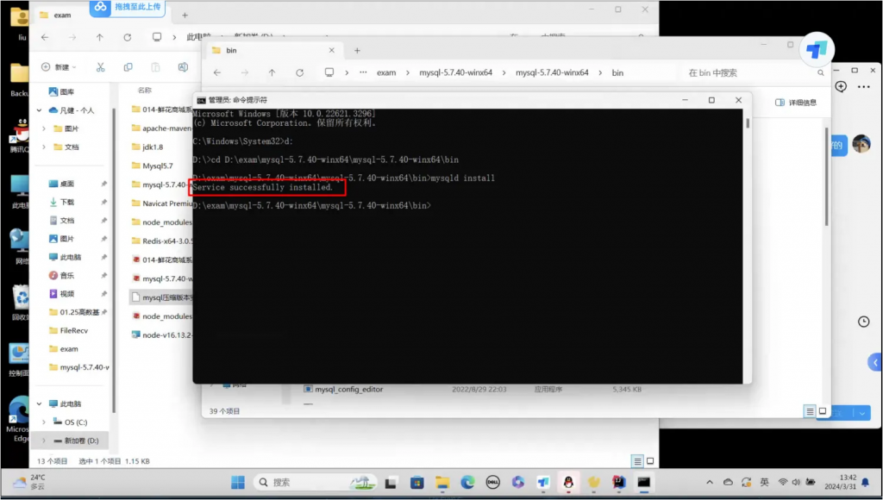883x500 pixels.
Task: Click the Cut scissors icon in exam window
Action: pyautogui.click(x=100, y=67)
